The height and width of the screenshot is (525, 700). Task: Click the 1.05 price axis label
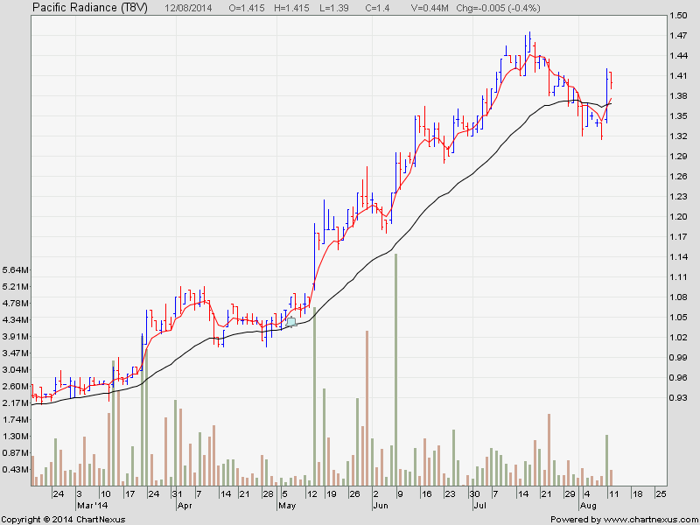coord(678,317)
